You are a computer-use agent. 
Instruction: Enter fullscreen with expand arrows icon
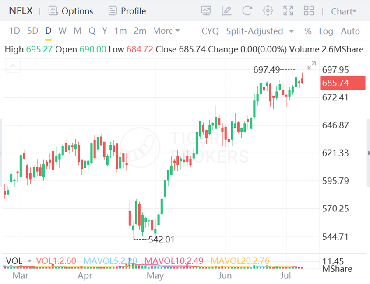tap(289, 11)
